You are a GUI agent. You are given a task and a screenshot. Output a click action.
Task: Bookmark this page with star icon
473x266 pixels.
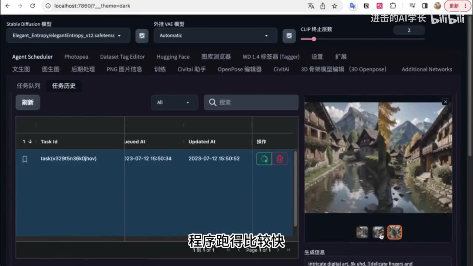(334, 6)
